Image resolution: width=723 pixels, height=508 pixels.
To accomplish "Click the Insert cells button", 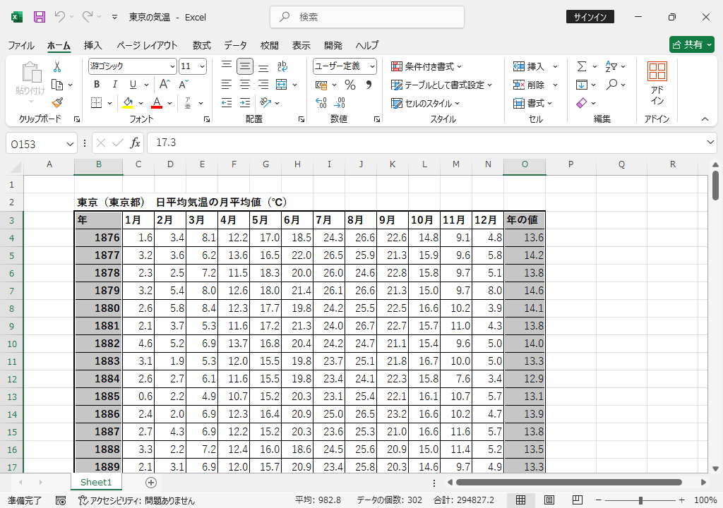I will pyautogui.click(x=529, y=66).
